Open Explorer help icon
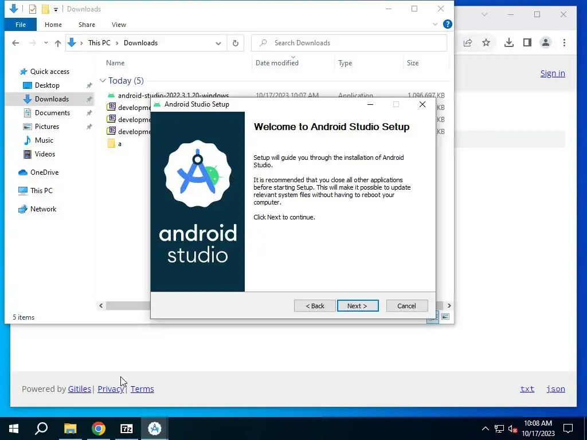Image resolution: width=587 pixels, height=440 pixels. tap(447, 24)
